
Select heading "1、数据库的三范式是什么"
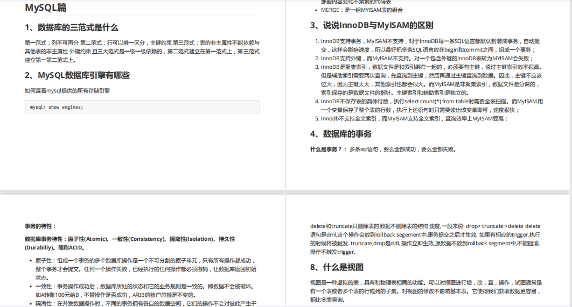(x=72, y=27)
